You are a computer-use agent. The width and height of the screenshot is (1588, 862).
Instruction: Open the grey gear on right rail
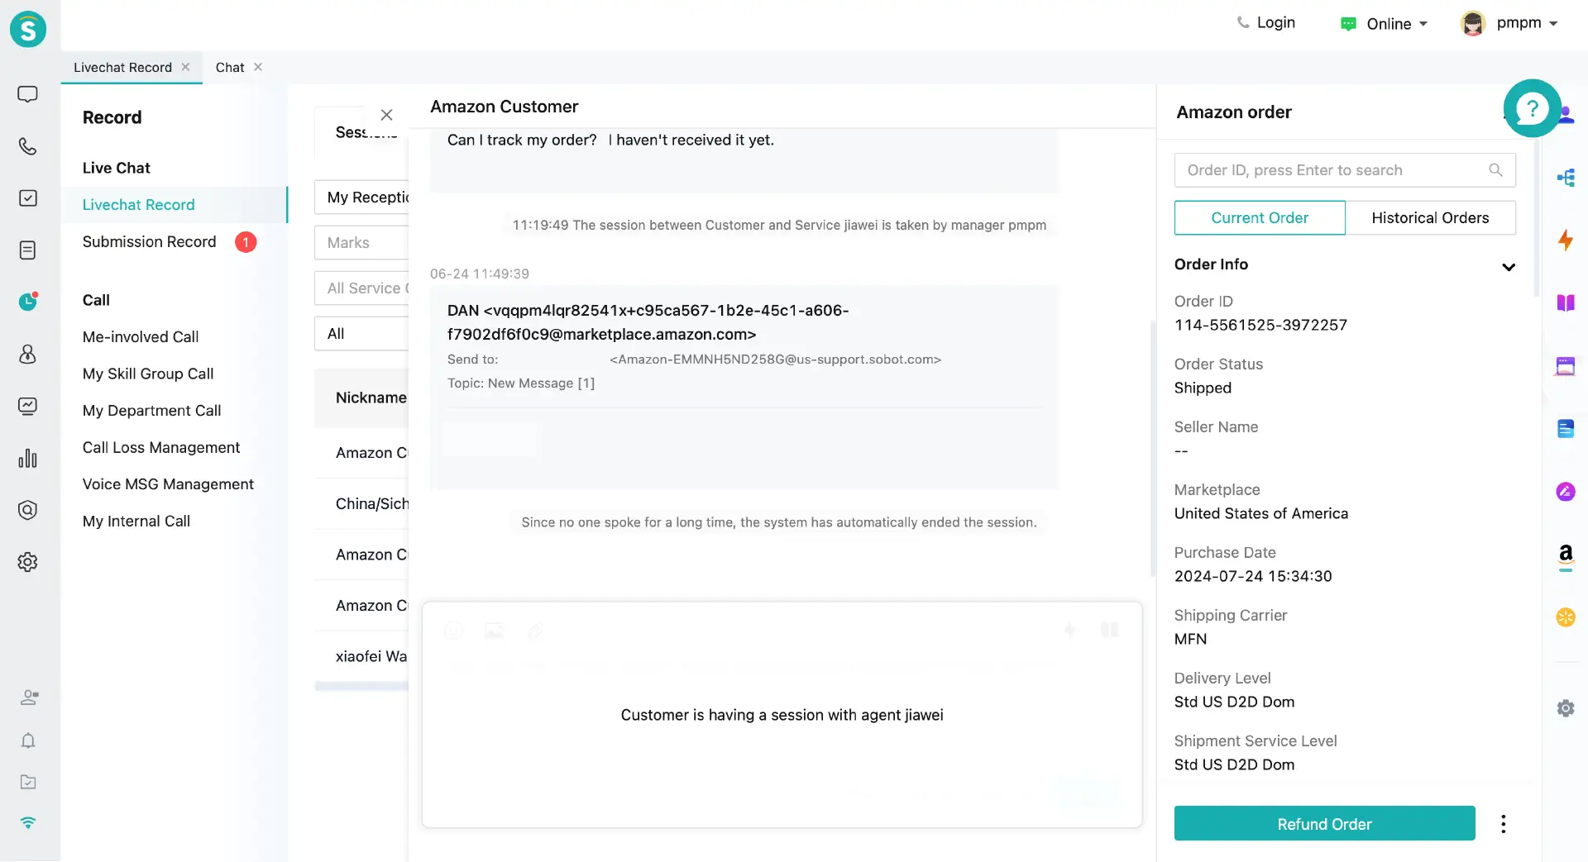click(x=1566, y=708)
